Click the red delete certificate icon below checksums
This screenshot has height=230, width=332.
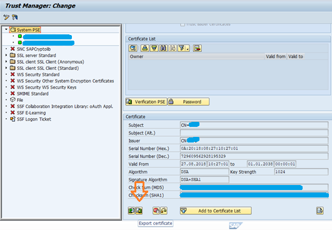pyautogui.click(x=156, y=211)
